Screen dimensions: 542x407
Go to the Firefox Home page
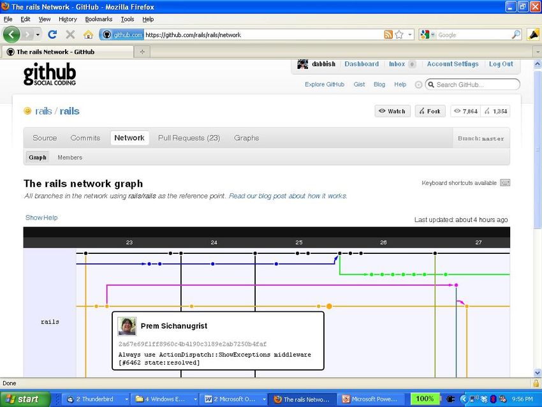coord(88,34)
